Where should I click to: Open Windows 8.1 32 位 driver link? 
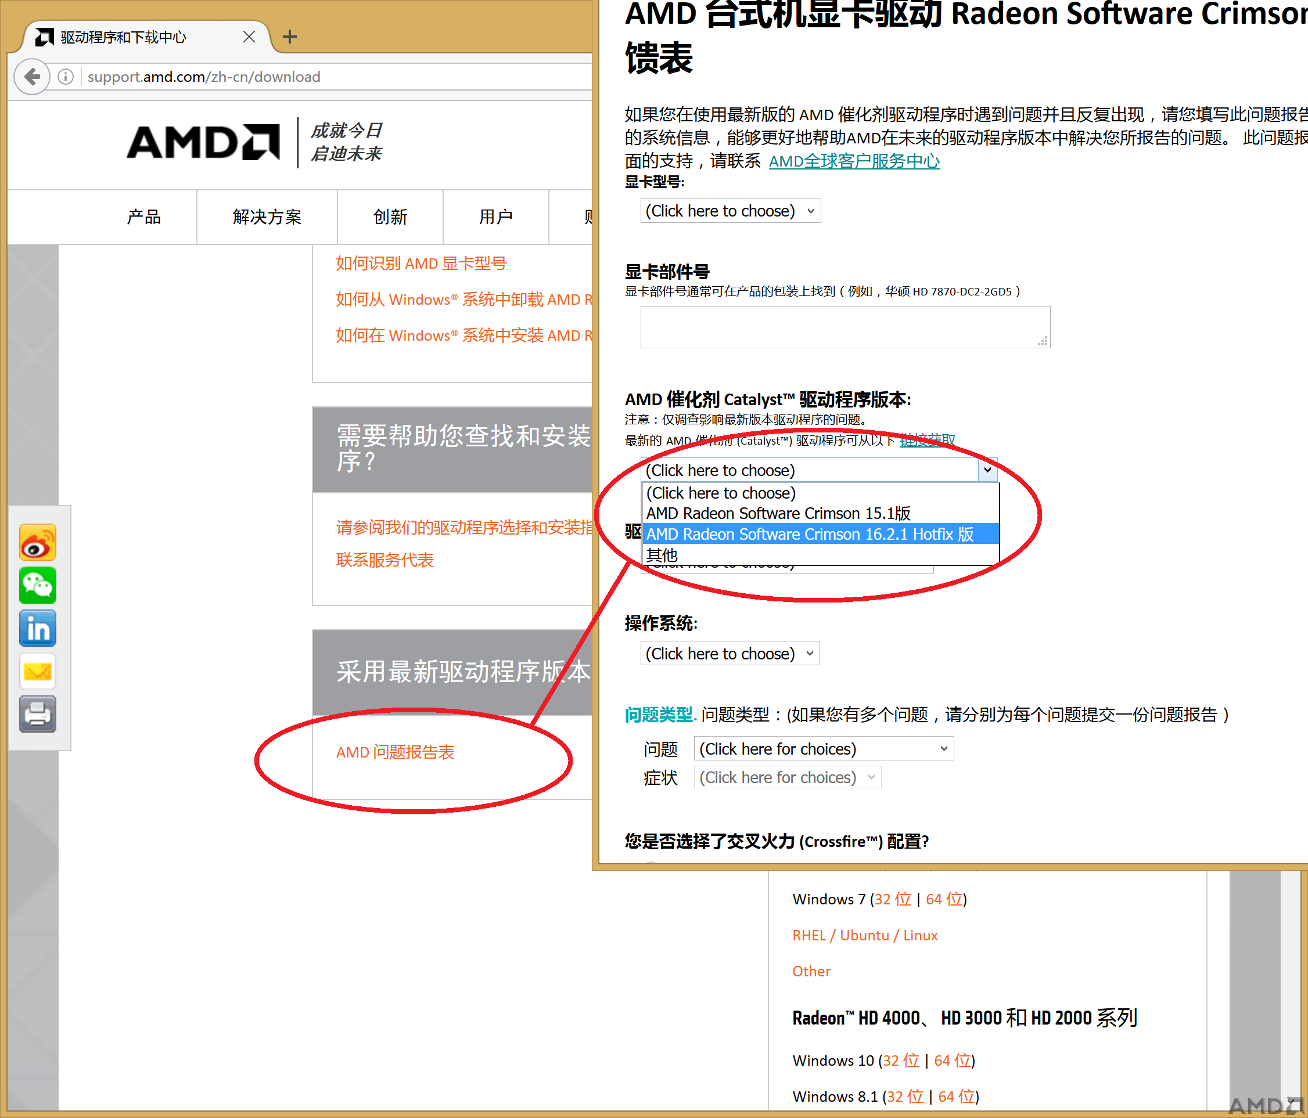coord(905,1097)
